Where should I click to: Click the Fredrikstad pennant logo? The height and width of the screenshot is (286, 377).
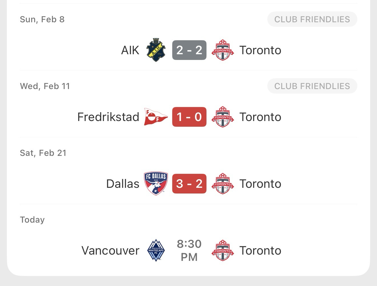coord(155,117)
